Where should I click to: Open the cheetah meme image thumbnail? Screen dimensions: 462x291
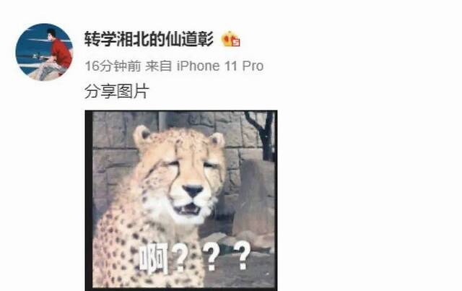[x=181, y=201]
